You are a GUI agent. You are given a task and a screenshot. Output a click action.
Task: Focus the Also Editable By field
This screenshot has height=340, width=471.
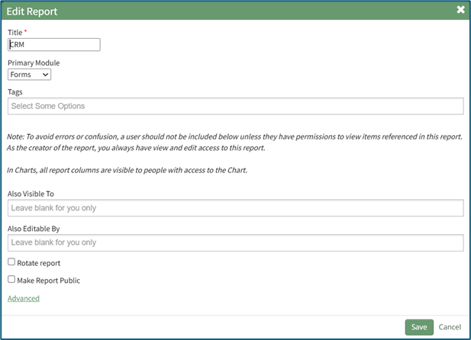[235, 242]
